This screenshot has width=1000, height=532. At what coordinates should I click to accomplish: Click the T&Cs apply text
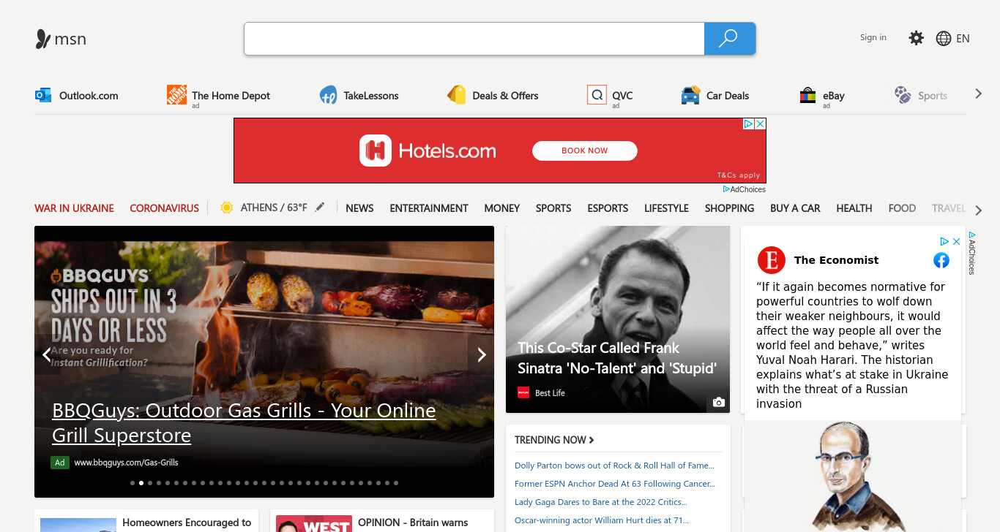coord(739,175)
